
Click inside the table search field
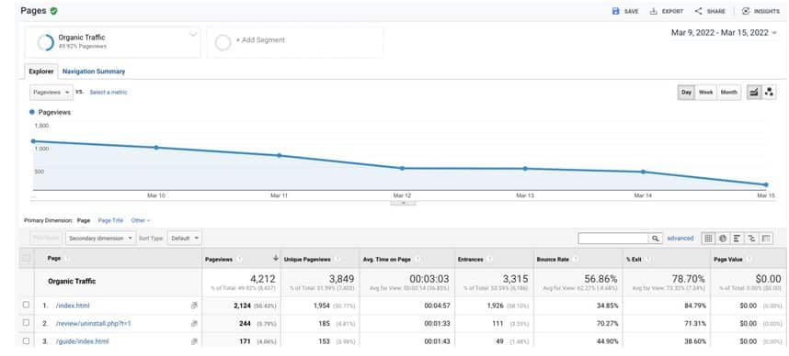[613, 239]
